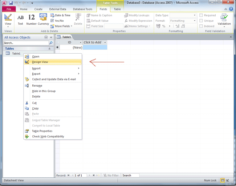Viewport: 236px width, 186px height.
Task: Switch to the Database Tools tab
Action: click(83, 9)
